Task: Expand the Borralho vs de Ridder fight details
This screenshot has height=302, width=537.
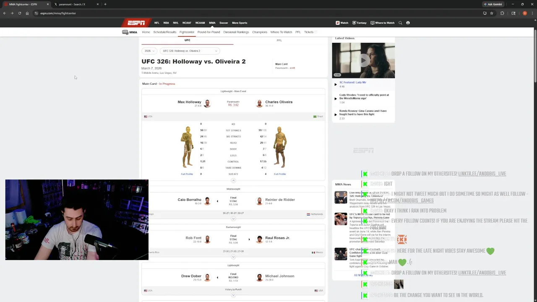Action: pyautogui.click(x=233, y=219)
